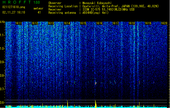The height and width of the screenshot is (108, 170).
Task: Click the 1613 time marker
Action: [51, 23]
